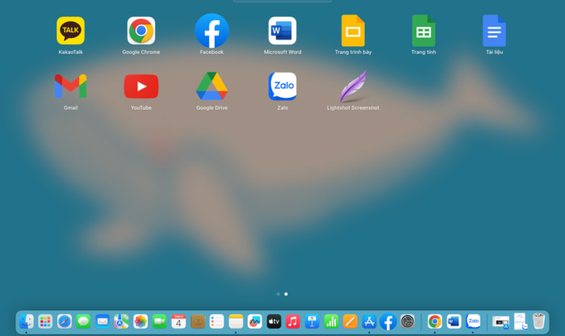Open Finder in the Dock
Screen dimensions: 565x336
tap(27, 321)
